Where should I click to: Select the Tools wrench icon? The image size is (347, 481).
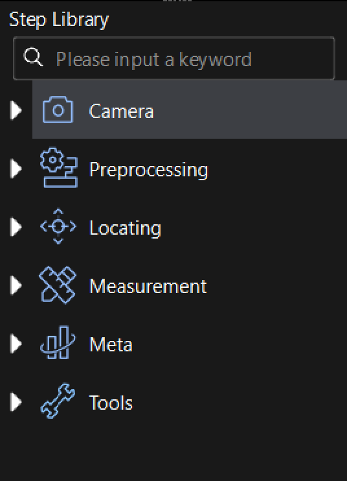pos(58,401)
